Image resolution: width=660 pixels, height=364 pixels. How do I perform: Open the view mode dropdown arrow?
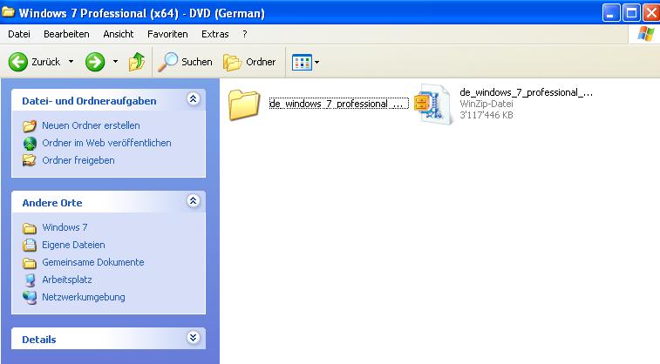point(317,62)
